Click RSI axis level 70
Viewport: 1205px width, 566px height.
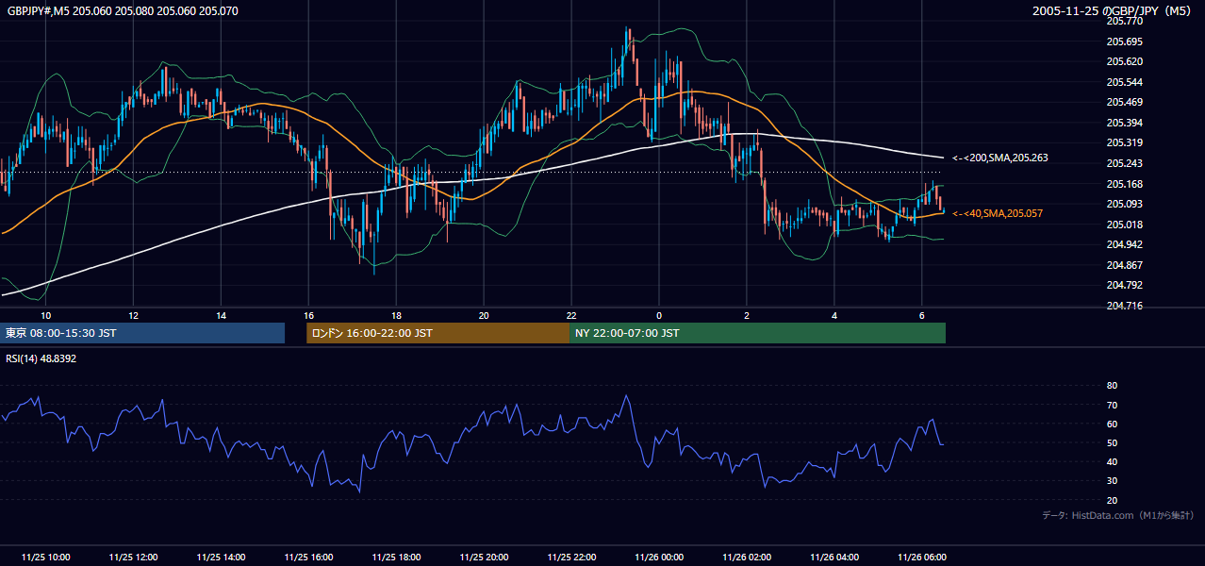point(1112,405)
